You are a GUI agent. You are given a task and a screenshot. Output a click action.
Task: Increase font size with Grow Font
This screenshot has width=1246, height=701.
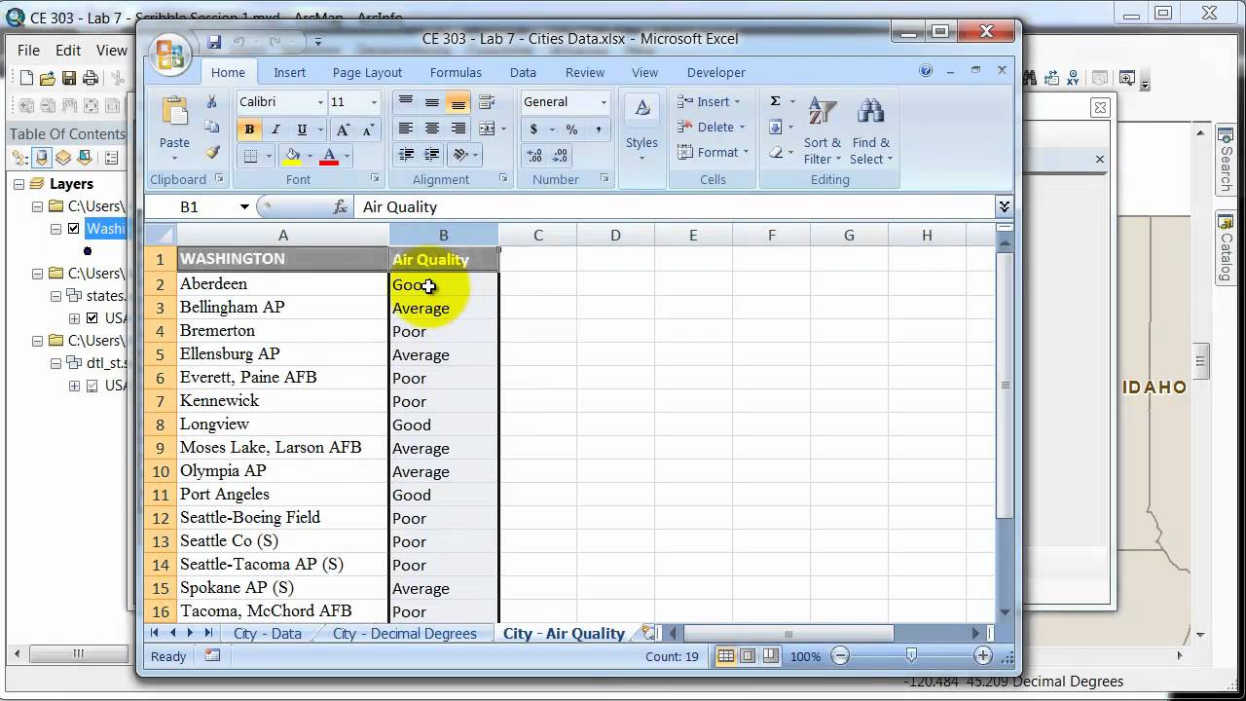click(x=344, y=129)
